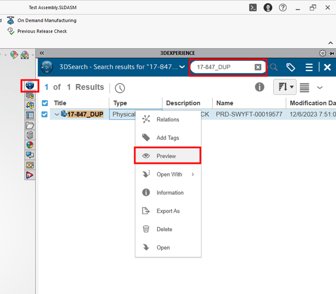Expand the 17-847_DUP row chevron
This screenshot has width=336, height=294.
tap(57, 114)
